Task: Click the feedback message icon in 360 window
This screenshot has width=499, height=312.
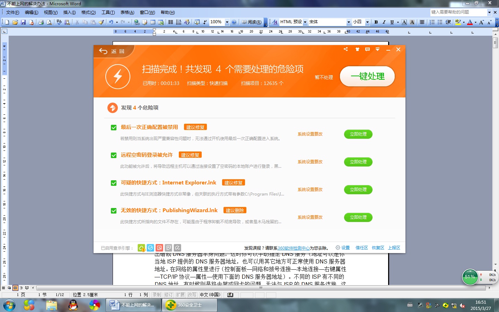Action: (x=367, y=49)
